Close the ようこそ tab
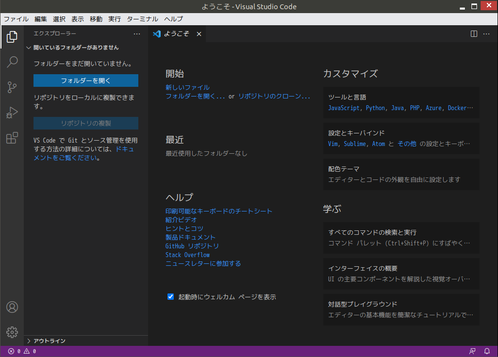Image resolution: width=498 pixels, height=357 pixels. tap(199, 34)
